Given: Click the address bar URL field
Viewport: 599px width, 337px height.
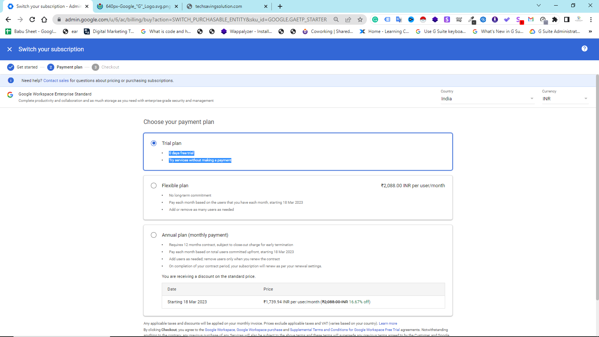Looking at the screenshot, I should point(196,19).
